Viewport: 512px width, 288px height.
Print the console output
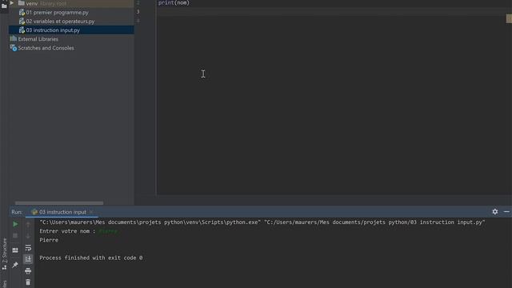click(x=28, y=270)
